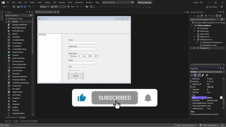Open the Build menu
Screen dimensions: 226x127
click(x=40, y=2)
